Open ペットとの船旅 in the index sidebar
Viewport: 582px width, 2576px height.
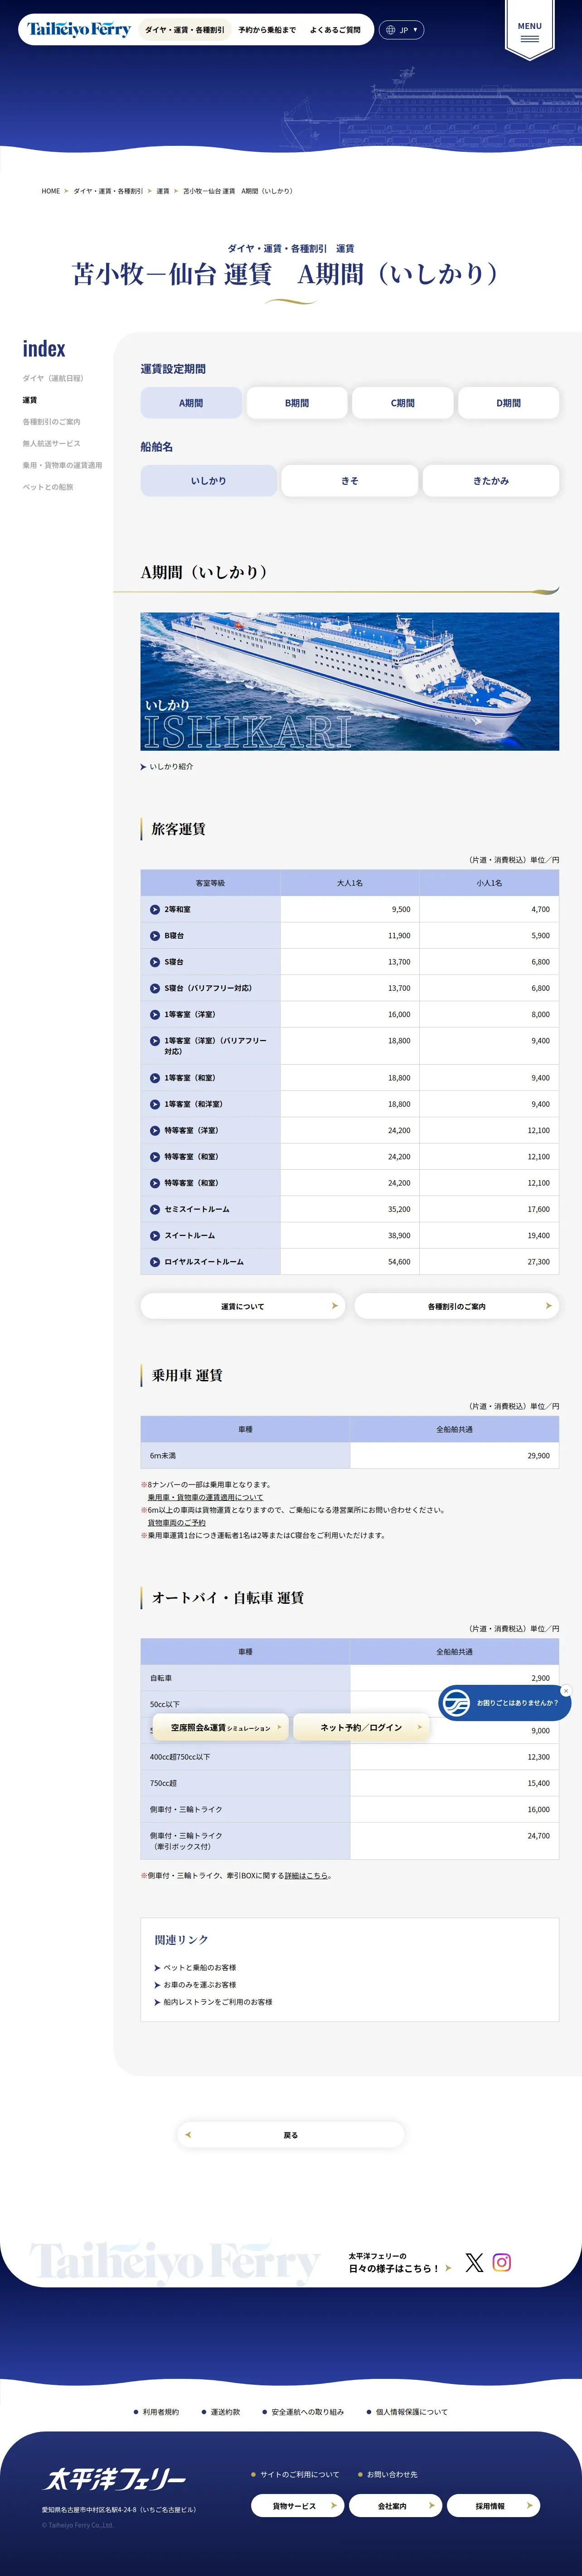pos(48,487)
